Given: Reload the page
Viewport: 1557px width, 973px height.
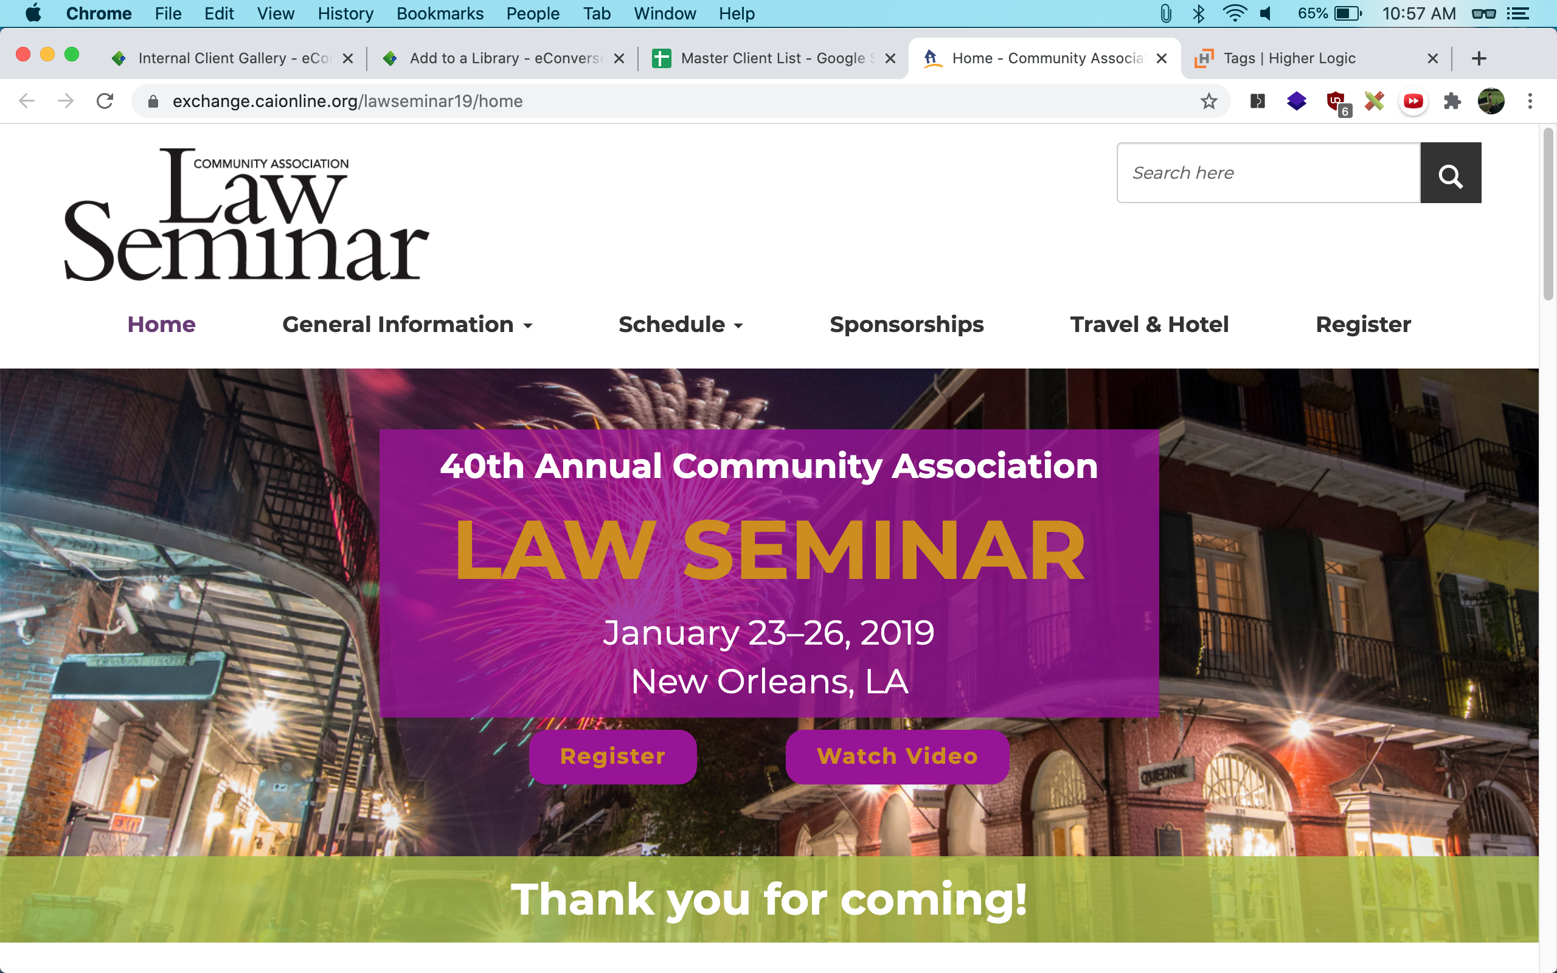Looking at the screenshot, I should [x=105, y=101].
